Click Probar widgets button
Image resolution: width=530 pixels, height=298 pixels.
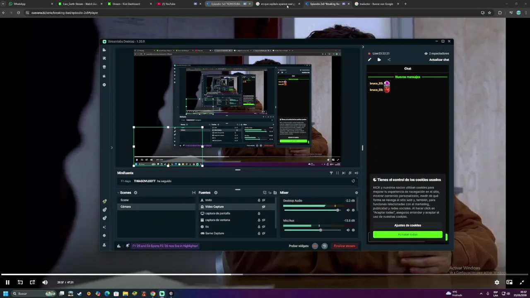coord(299,246)
